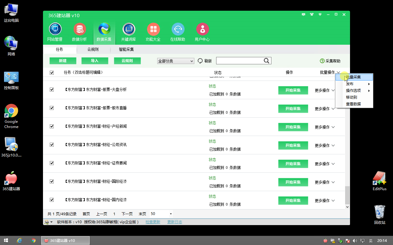This screenshot has height=245, width=393.
Task: Click the Chrome icon in the taskbar
Action: 33,240
